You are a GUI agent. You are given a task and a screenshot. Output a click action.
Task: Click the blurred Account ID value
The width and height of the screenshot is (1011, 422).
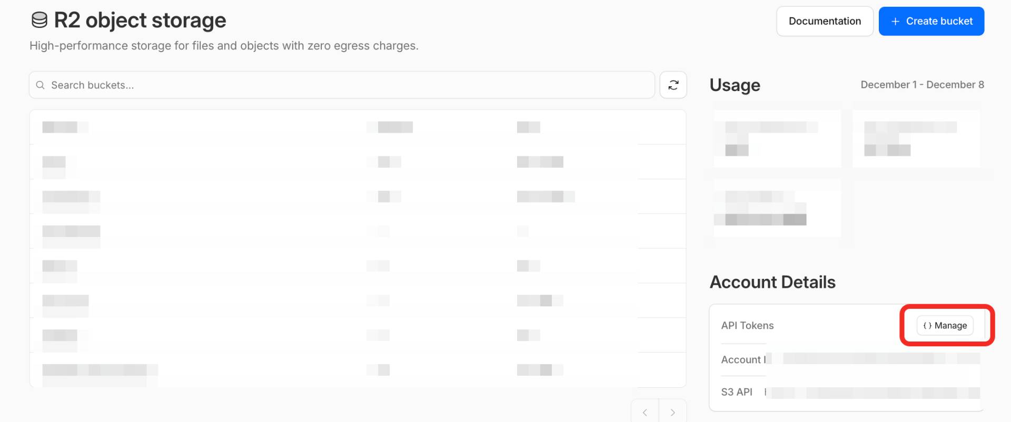click(x=874, y=359)
